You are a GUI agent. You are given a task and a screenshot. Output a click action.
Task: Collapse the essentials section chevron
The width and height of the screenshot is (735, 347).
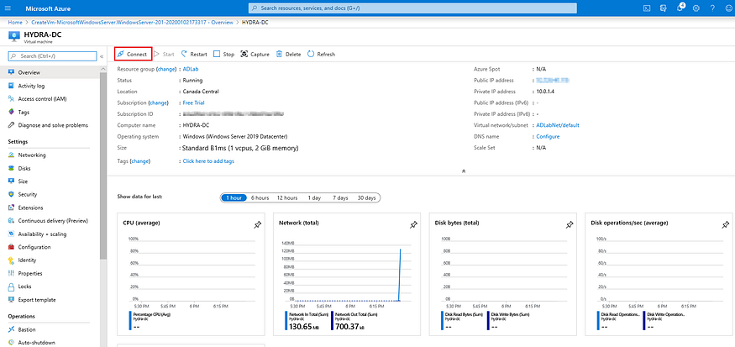pyautogui.click(x=464, y=171)
